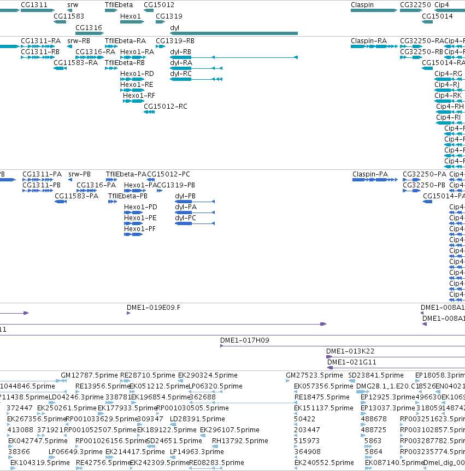Select EST RE08283.5prime

[216, 463]
